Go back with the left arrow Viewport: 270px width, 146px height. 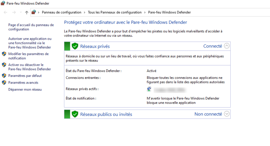(6, 12)
